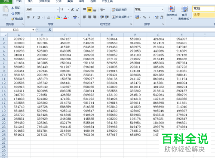The image size is (215, 158).
Task: Open the Clipboard (剪贴板) group dialog launcher
Action: coord(23,24)
